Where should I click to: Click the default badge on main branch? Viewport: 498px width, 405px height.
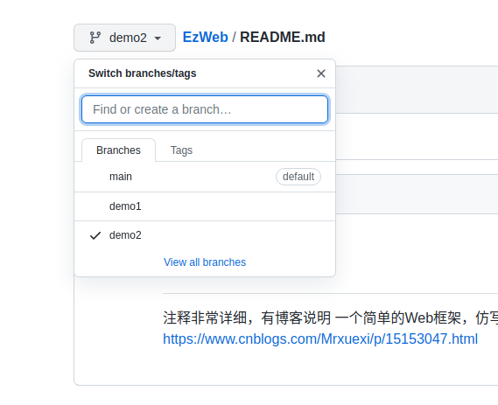(x=298, y=177)
